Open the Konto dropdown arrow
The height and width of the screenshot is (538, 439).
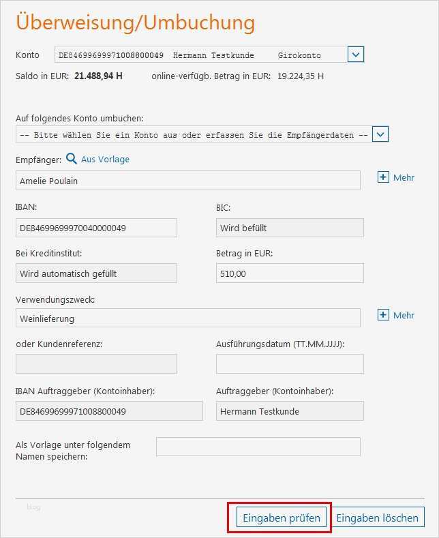[356, 55]
